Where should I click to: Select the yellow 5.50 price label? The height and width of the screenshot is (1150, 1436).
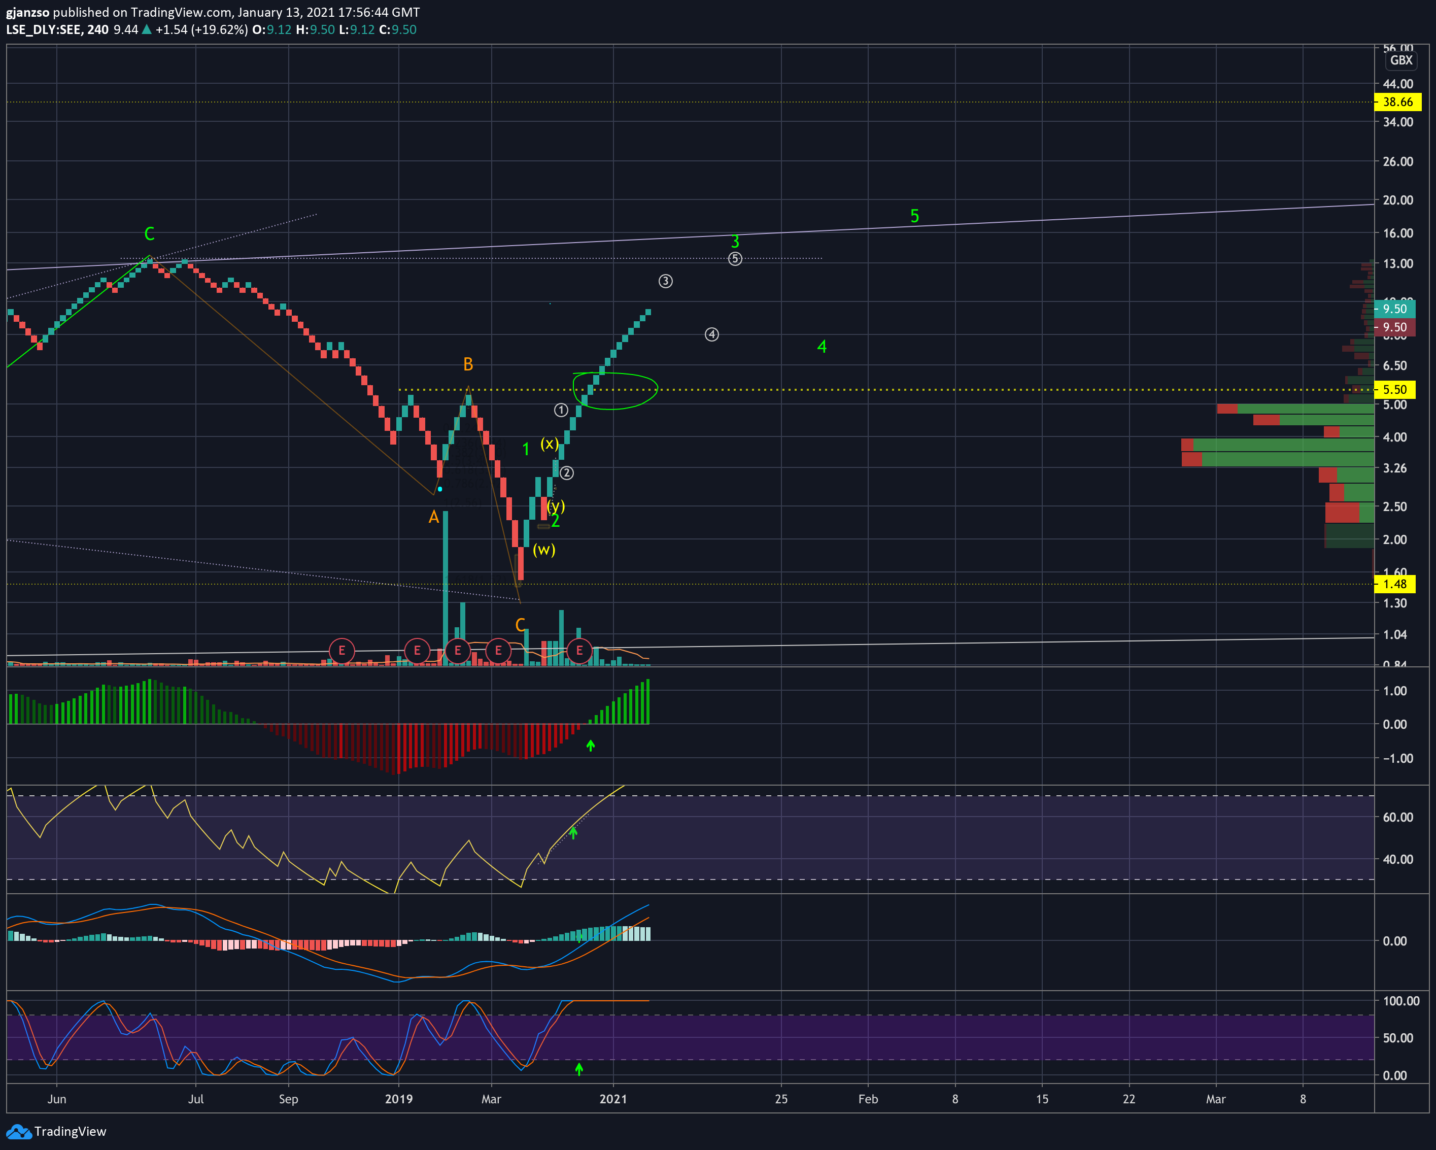[x=1395, y=390]
